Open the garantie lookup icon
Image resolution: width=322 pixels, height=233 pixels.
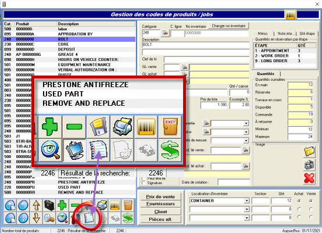point(206,123)
